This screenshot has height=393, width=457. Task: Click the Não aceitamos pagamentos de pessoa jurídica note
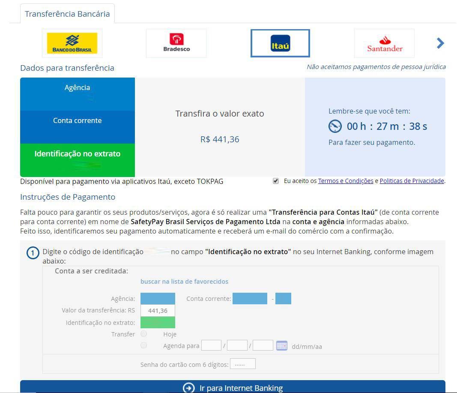[376, 67]
